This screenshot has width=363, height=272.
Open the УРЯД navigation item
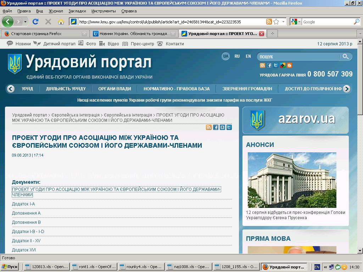tap(27, 89)
